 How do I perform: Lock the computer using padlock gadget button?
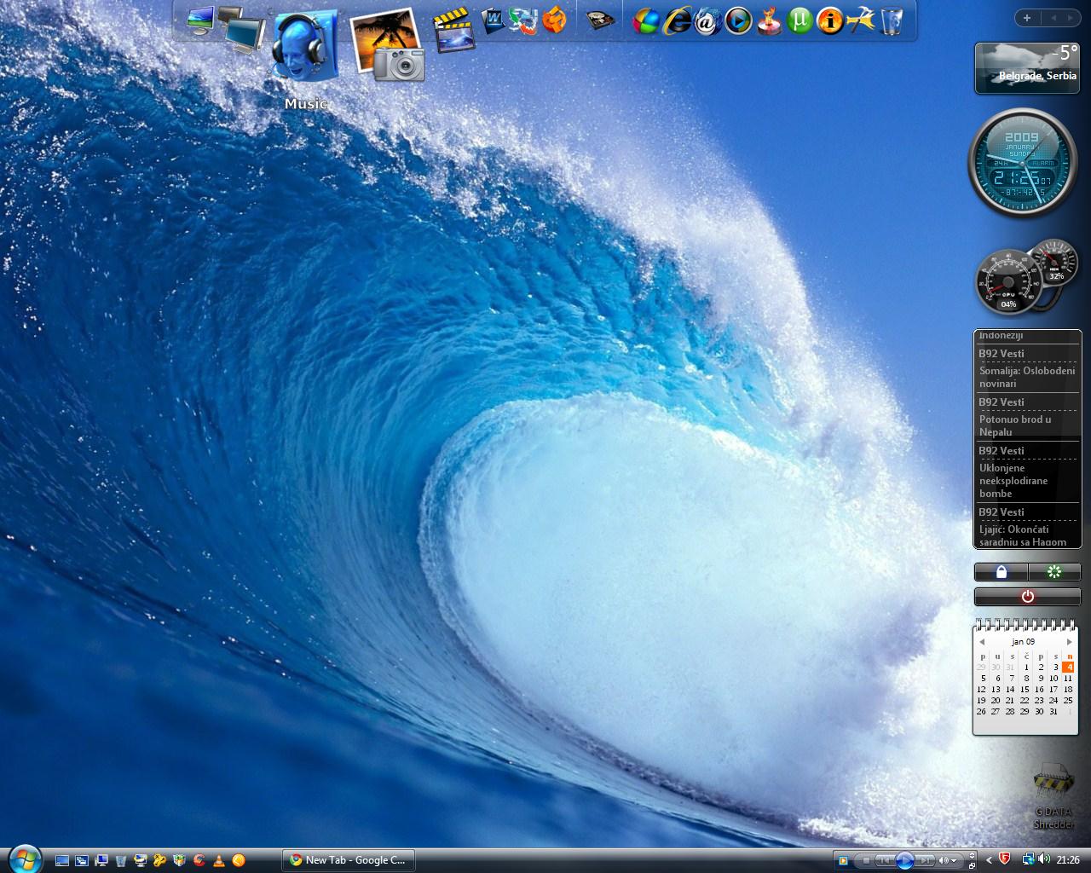(x=1001, y=572)
